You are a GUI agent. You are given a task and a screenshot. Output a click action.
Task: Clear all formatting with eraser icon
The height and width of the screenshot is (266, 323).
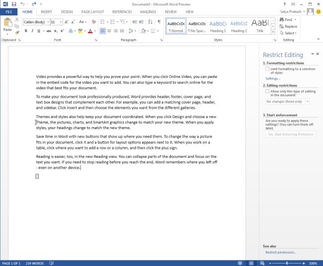94,22
